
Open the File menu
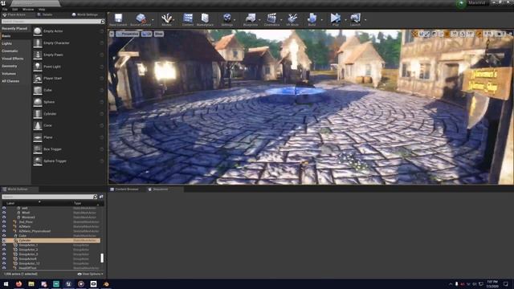click(5, 10)
